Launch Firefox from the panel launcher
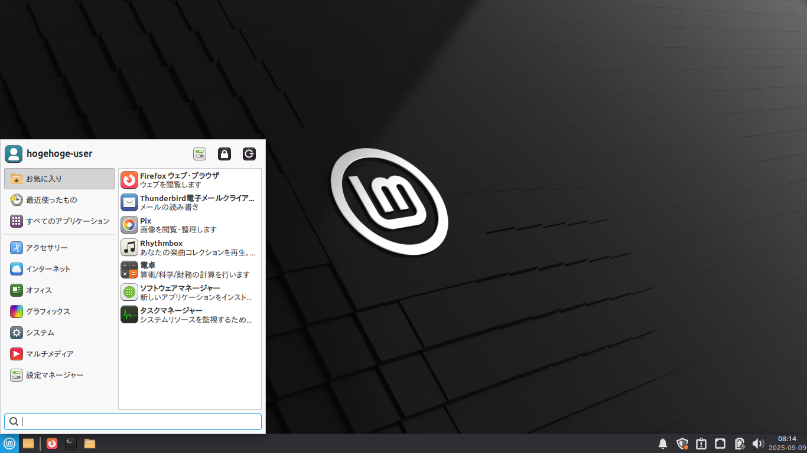The image size is (807, 453). (x=52, y=444)
